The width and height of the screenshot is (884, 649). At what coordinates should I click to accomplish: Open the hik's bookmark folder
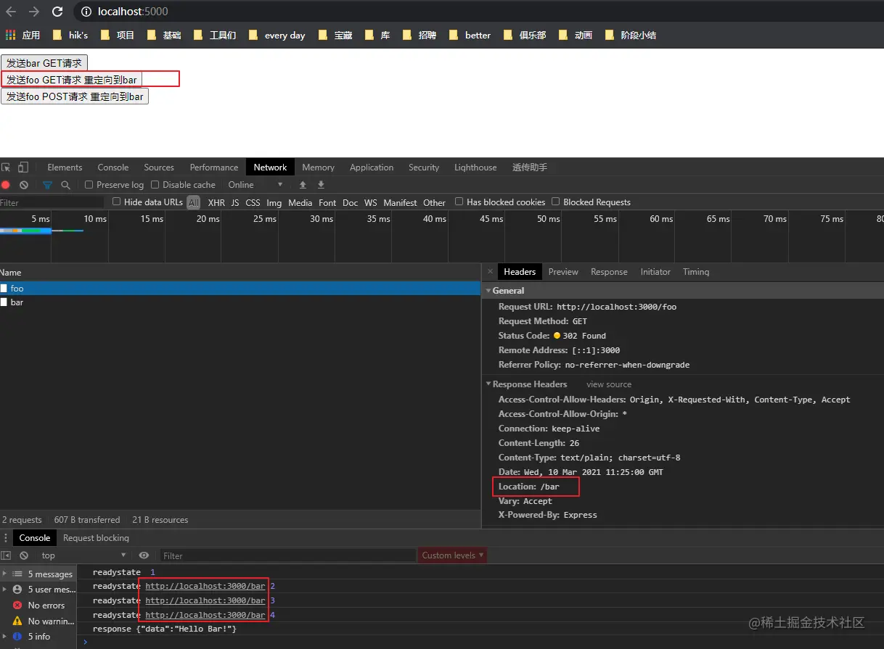pyautogui.click(x=70, y=35)
